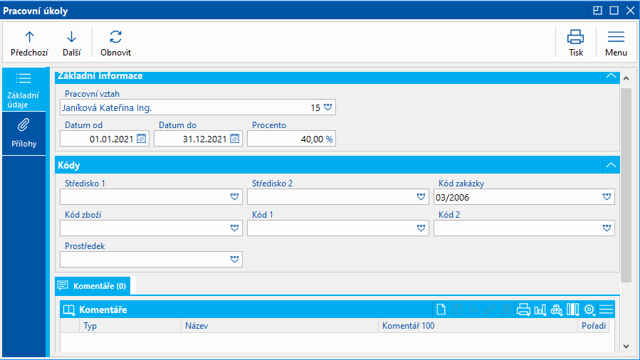Click the Kód zakázky field 03/2006
The width and height of the screenshot is (640, 360).
pyautogui.click(x=524, y=197)
